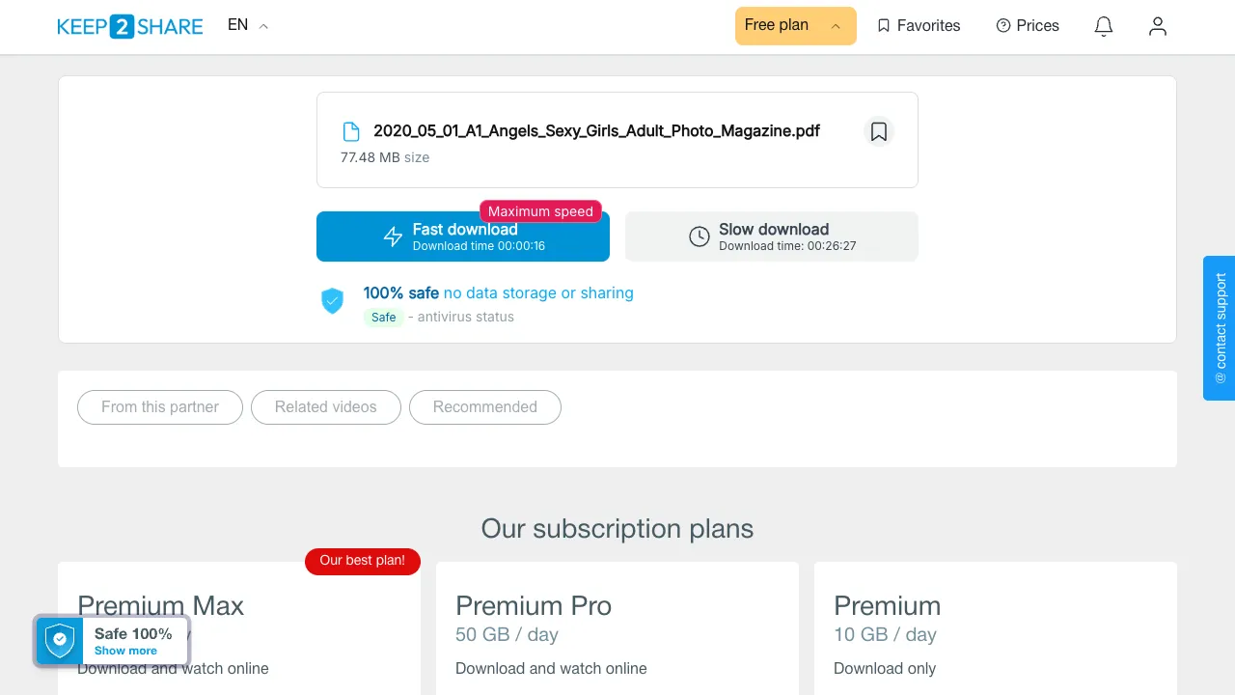Click the blue safe shield icon
Screen dimensions: 1235x695
click(x=332, y=300)
